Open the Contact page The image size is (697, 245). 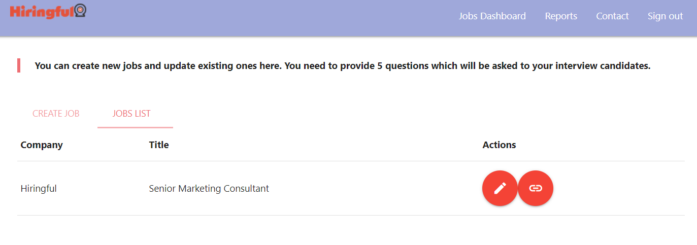point(612,16)
